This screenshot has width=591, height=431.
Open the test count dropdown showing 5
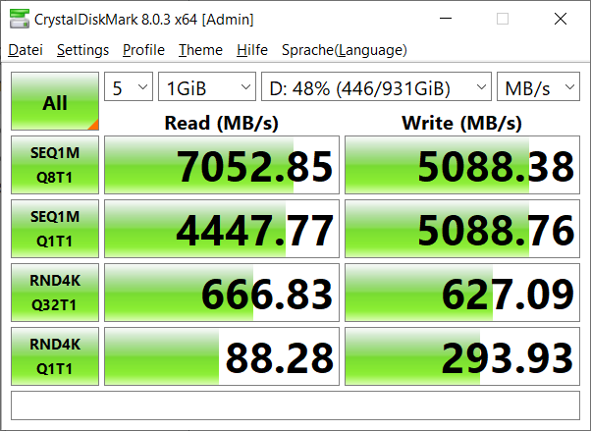(129, 86)
